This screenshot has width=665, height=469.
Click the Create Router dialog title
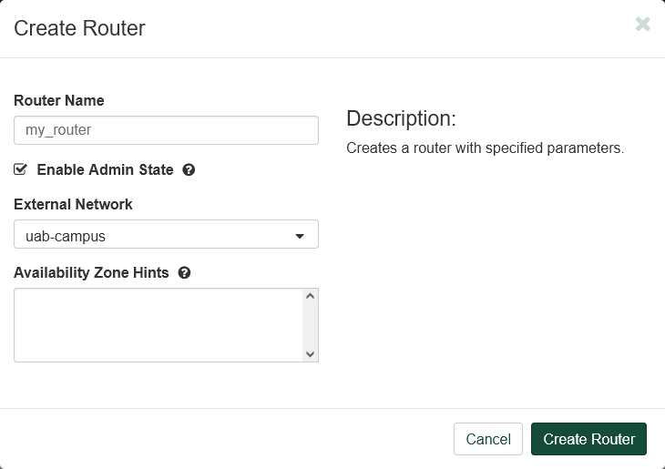click(x=79, y=28)
